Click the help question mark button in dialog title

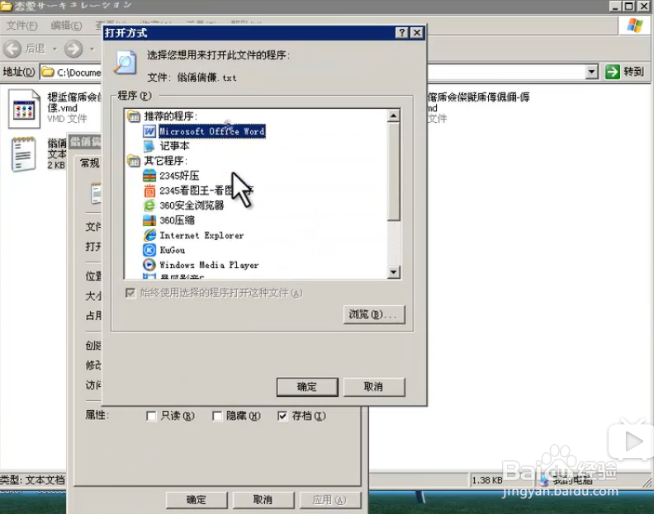tap(401, 32)
